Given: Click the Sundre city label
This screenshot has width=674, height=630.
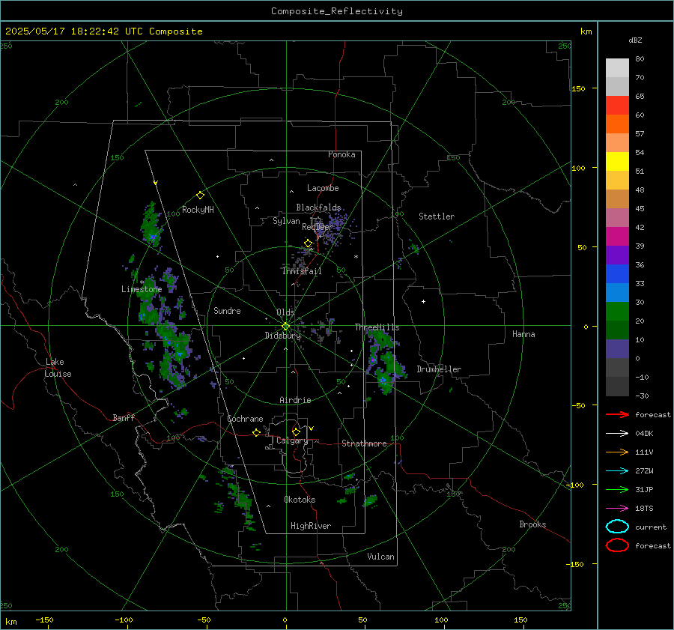Looking at the screenshot, I should pyautogui.click(x=227, y=310).
